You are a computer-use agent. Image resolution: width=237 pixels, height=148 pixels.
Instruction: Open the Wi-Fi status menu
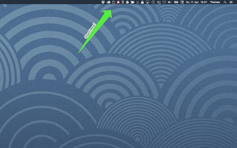(x=164, y=2)
